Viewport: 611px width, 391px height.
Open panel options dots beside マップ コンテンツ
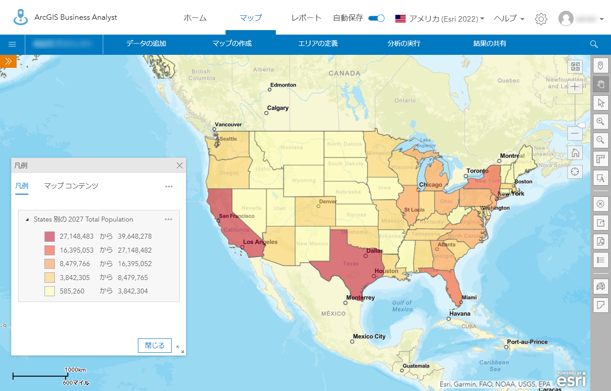(169, 187)
